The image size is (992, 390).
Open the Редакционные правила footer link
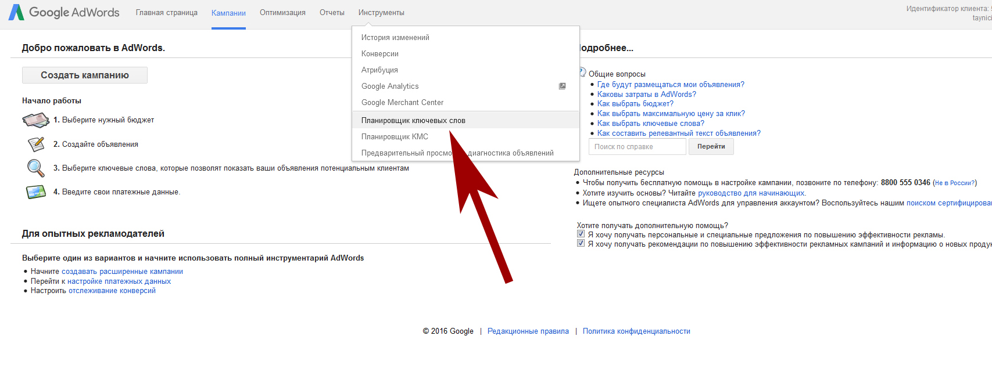point(528,331)
